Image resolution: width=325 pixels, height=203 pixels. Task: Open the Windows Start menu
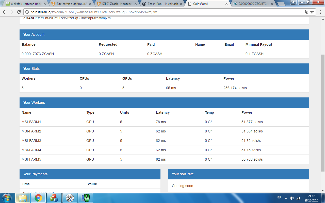point(6,198)
